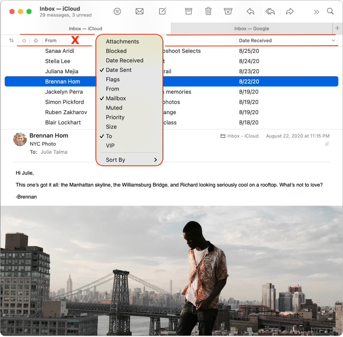Screen dimensions: 343x337
Task: Open message from Ruben Zakharov
Action: (x=171, y=112)
